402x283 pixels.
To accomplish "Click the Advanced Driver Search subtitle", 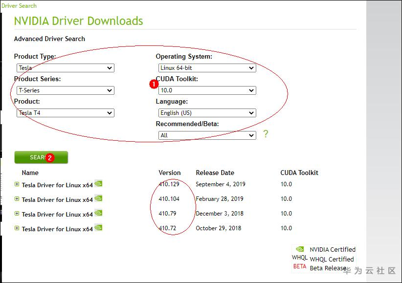I will tap(49, 39).
